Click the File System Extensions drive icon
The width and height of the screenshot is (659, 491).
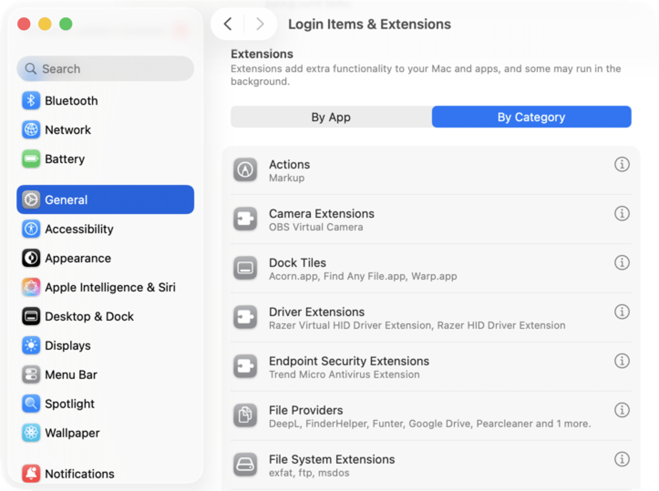coord(245,465)
